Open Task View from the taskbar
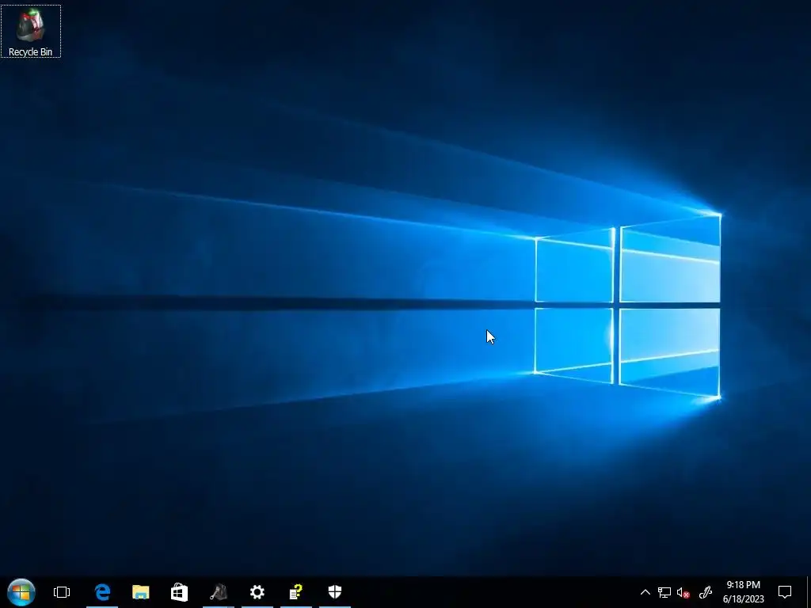 point(62,592)
